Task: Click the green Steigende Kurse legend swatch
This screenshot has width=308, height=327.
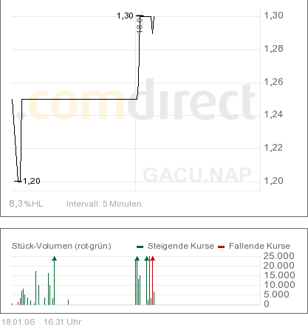Action: pyautogui.click(x=140, y=247)
